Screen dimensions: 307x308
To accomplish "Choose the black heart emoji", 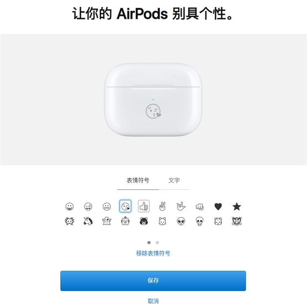I will click(x=218, y=207).
